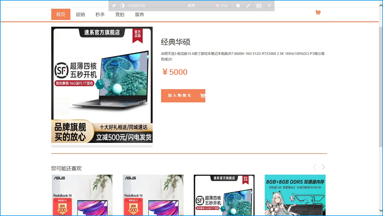Click the page vertical scrollbar thumb
The height and width of the screenshot is (216, 383).
click(381, 87)
